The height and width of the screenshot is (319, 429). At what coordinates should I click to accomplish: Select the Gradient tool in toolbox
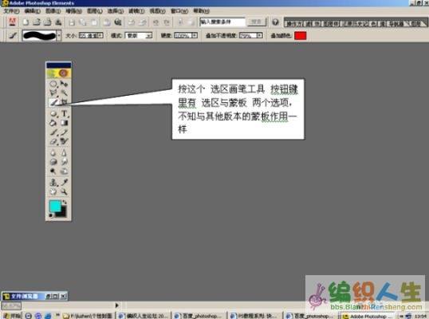point(64,123)
